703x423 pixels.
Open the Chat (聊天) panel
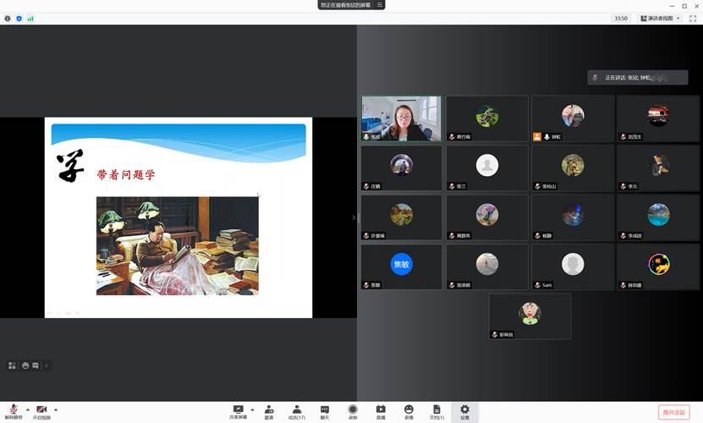point(325,409)
